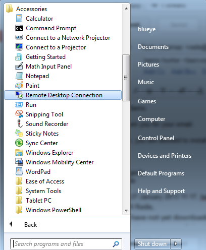This screenshot has height=250, width=206.
Task: Select Remote Desktop Connection entry
Action: click(x=63, y=95)
